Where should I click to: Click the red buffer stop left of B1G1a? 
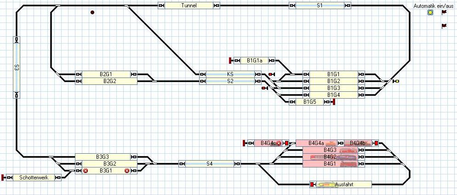pyautogui.click(x=230, y=60)
